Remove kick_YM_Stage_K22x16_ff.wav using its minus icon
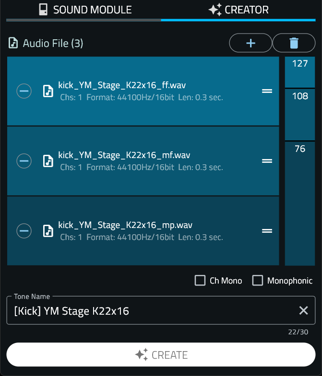Screen dimensions: 322x376 (24, 91)
